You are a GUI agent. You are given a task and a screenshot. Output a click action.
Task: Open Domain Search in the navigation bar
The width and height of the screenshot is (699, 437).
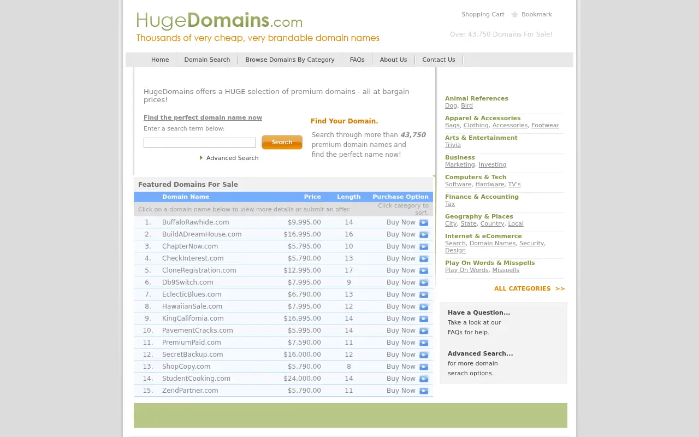(x=207, y=60)
